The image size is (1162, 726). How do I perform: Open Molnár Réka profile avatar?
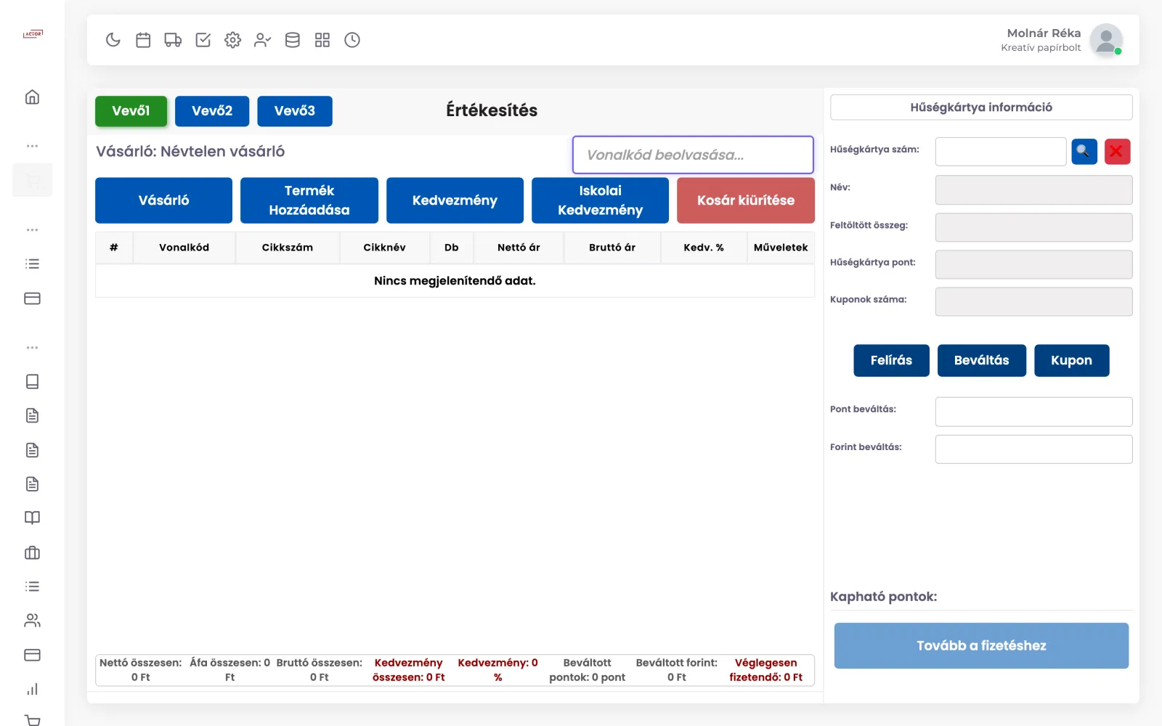click(1106, 41)
